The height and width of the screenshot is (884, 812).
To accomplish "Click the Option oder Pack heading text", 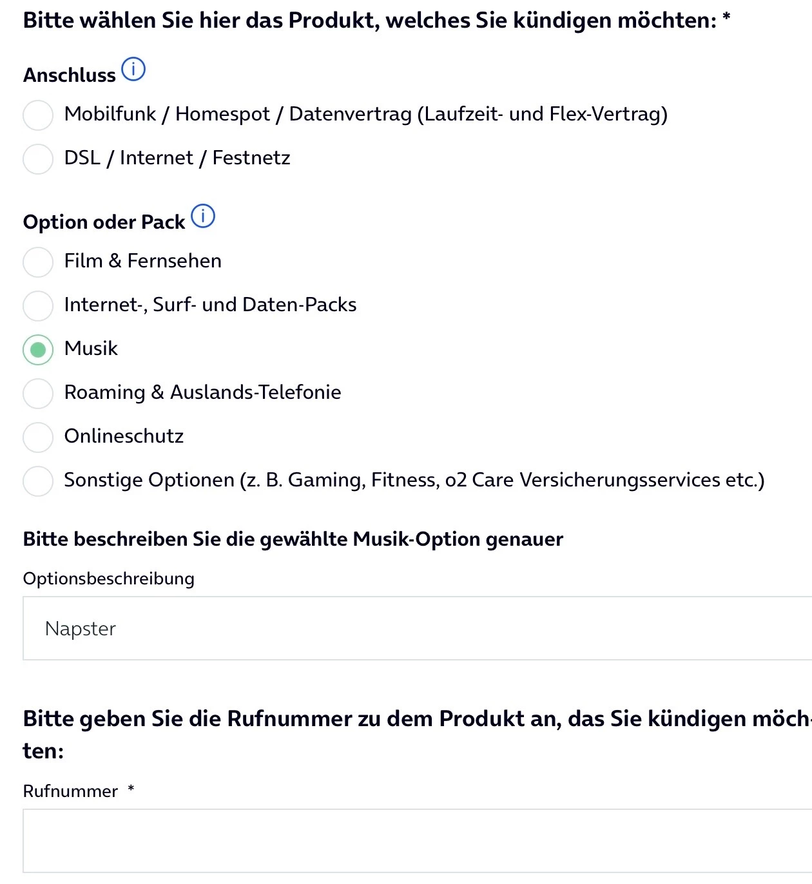I will click(x=104, y=222).
